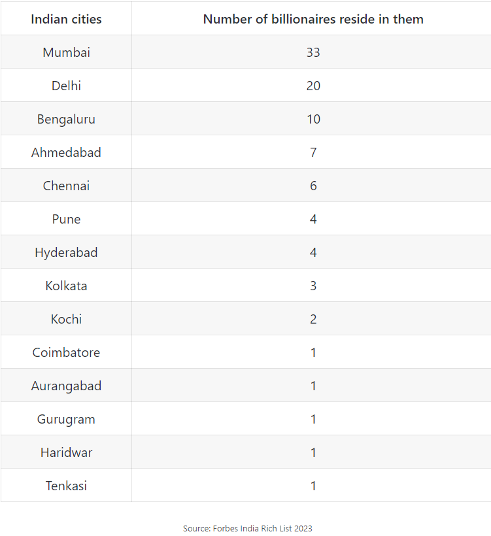Click the Delhi row label
This screenshot has height=536, width=491.
pyautogui.click(x=66, y=86)
